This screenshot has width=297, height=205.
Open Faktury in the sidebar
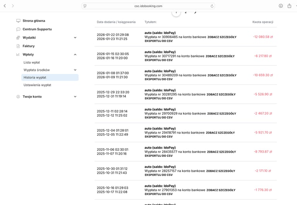[29, 46]
